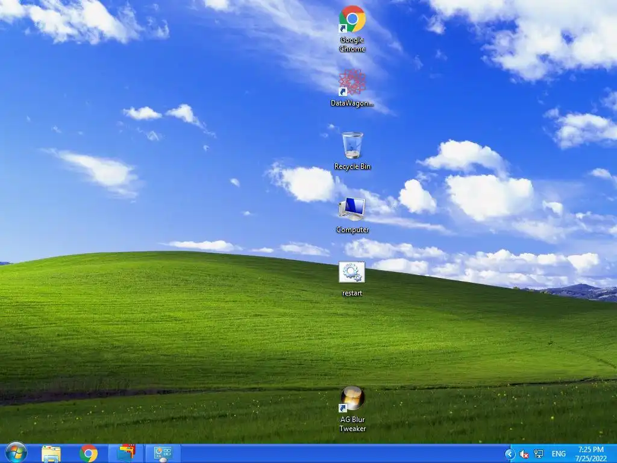Open the Windows Start menu orb
This screenshot has height=463, width=617.
pyautogui.click(x=16, y=453)
